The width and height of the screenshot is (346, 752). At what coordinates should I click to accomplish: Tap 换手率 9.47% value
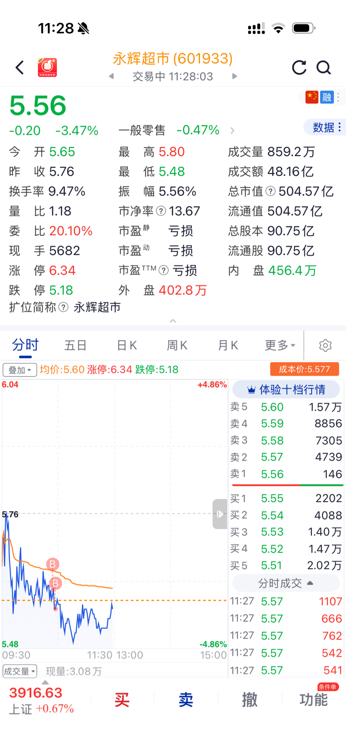point(67,191)
